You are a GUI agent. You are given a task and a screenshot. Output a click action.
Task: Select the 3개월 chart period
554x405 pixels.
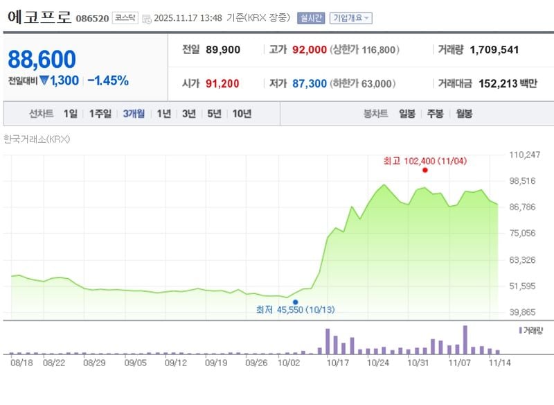tap(134, 114)
